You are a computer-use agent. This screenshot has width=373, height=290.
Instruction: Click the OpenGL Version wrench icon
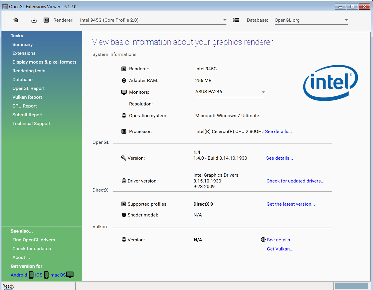pyautogui.click(x=124, y=158)
